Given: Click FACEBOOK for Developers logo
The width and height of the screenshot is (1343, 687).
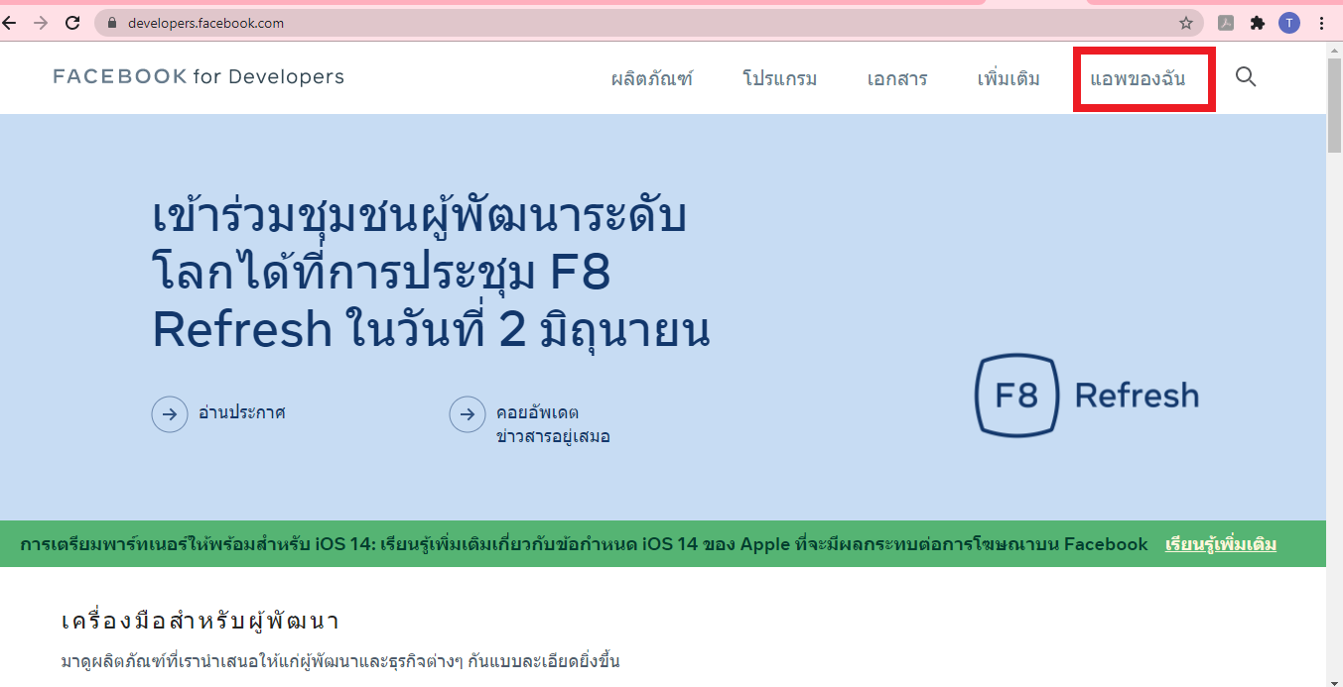Looking at the screenshot, I should pos(199,76).
